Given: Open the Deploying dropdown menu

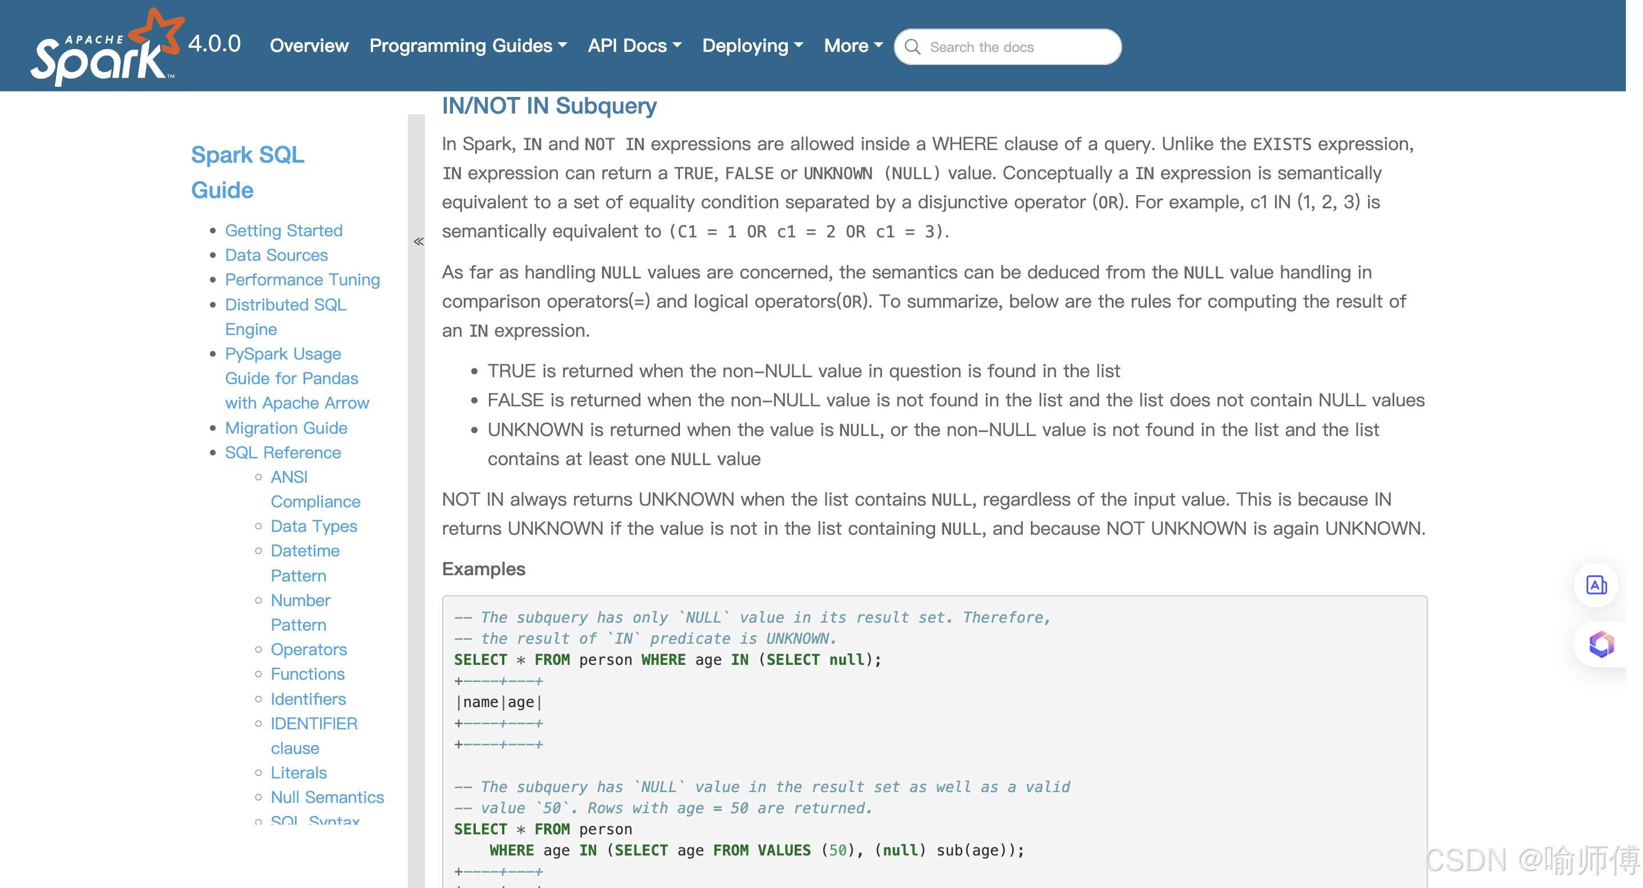Looking at the screenshot, I should [x=752, y=46].
